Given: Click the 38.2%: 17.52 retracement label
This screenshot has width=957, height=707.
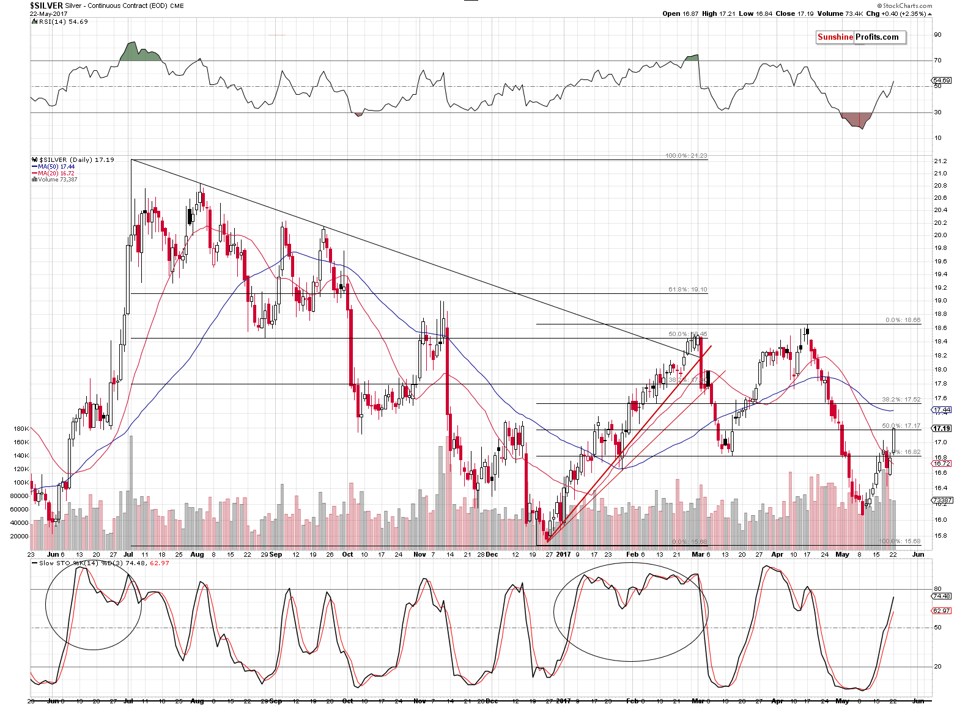Looking at the screenshot, I should (901, 400).
